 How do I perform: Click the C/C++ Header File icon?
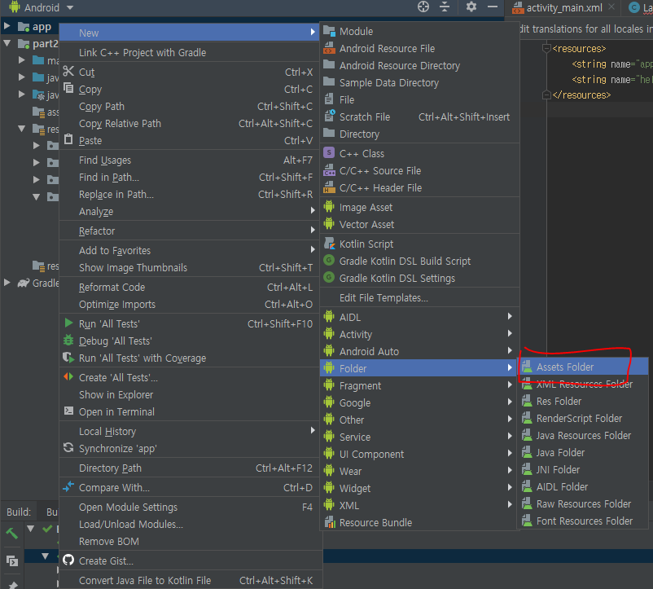point(329,187)
